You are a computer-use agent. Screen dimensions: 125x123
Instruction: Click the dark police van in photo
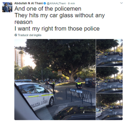(90, 82)
